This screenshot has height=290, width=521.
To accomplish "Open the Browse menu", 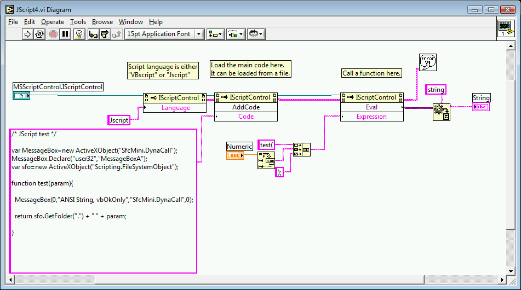I will (x=102, y=22).
